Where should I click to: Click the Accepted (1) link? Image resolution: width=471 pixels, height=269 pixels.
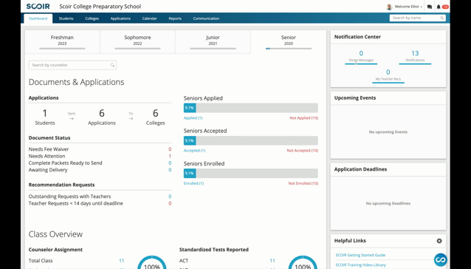coord(194,151)
